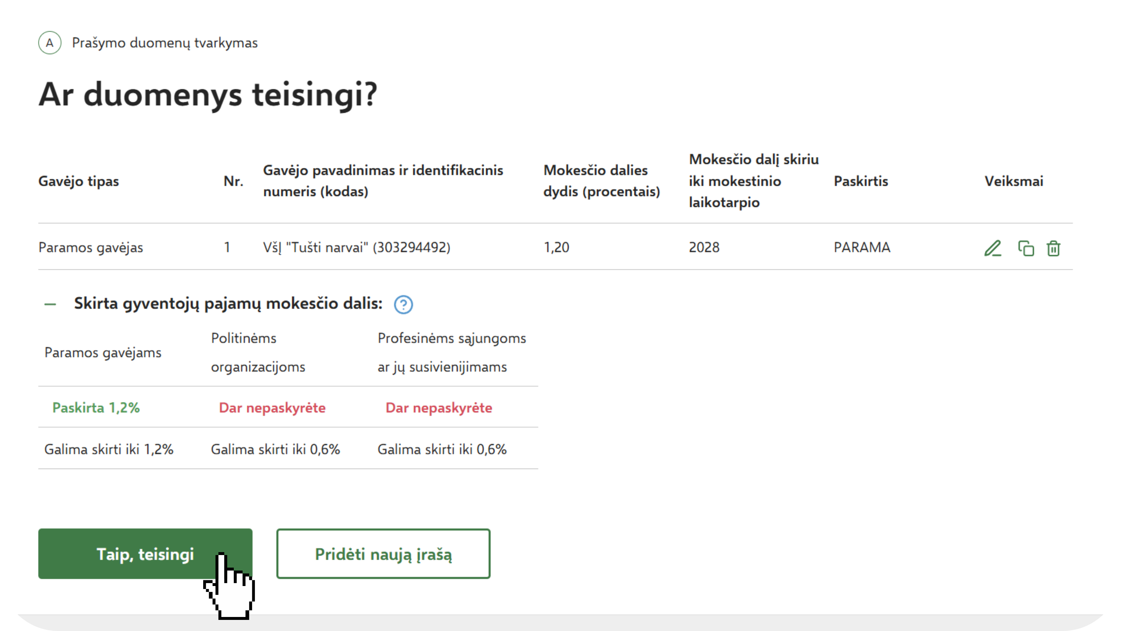The image size is (1121, 631).
Task: Collapse the Skirta gyventojų pajamų mokesčio dalis section
Action: (50, 304)
